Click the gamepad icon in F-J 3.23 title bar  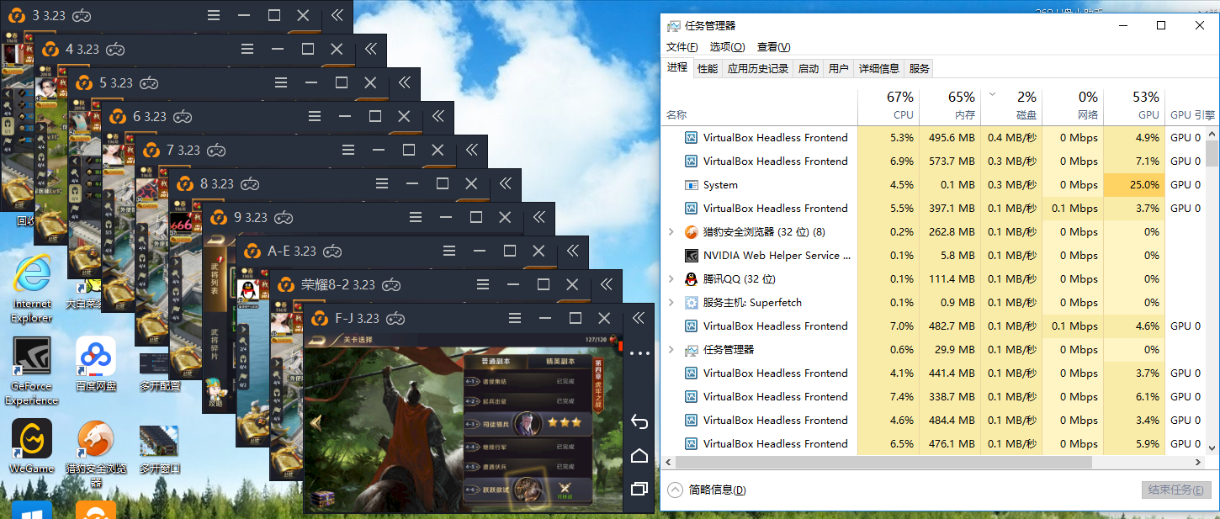click(x=395, y=319)
